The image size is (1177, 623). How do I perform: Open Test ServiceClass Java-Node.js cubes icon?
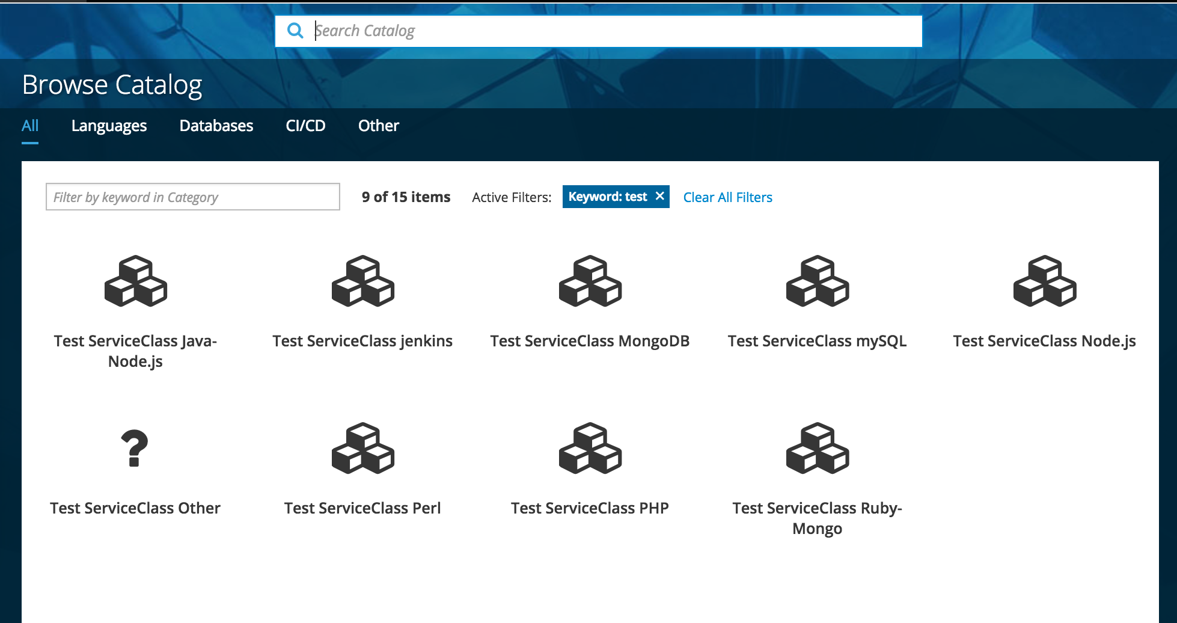pyautogui.click(x=135, y=281)
